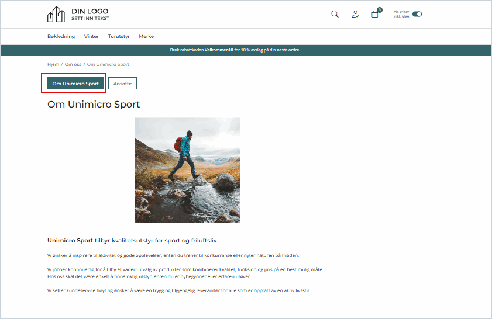Toggle prices including MVA switch
The image size is (492, 319).
coord(417,14)
